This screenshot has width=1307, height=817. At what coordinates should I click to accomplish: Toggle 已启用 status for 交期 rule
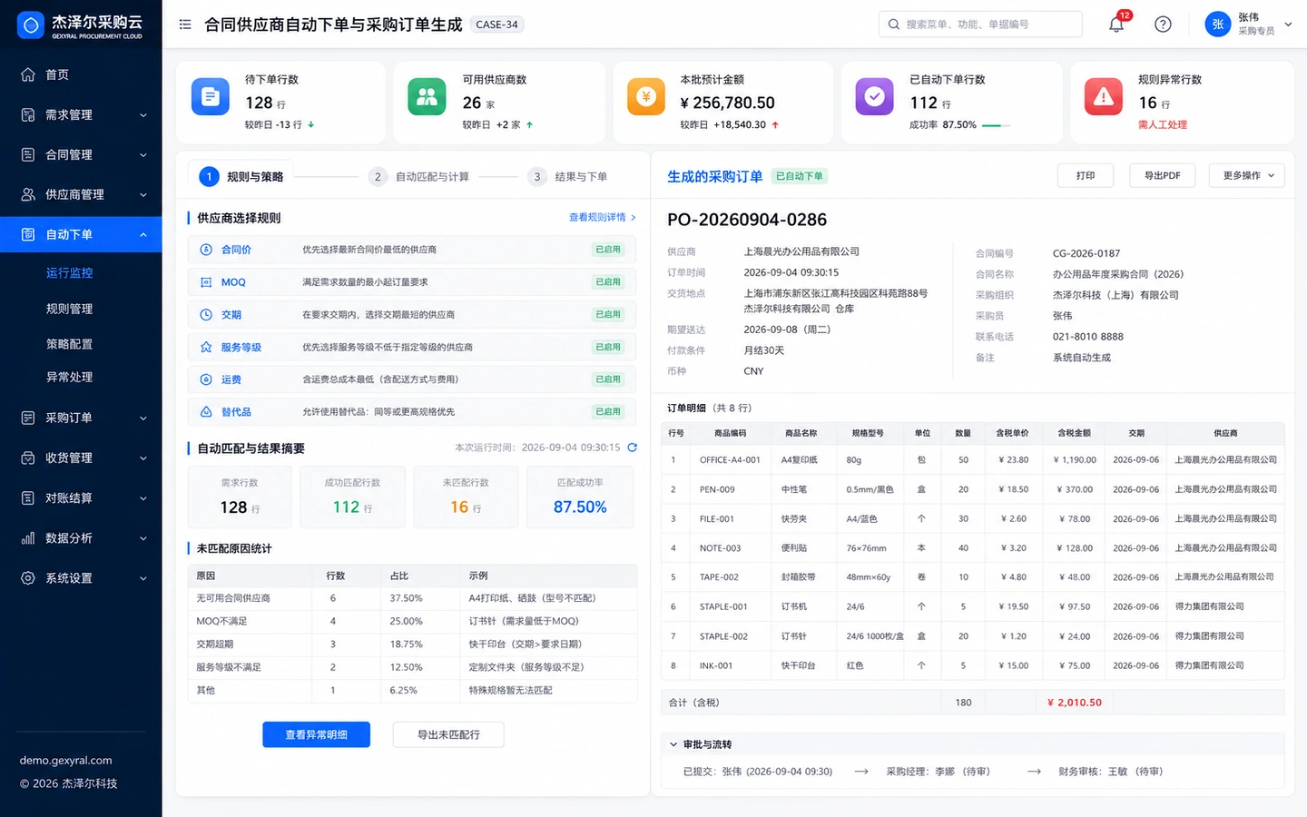point(608,315)
